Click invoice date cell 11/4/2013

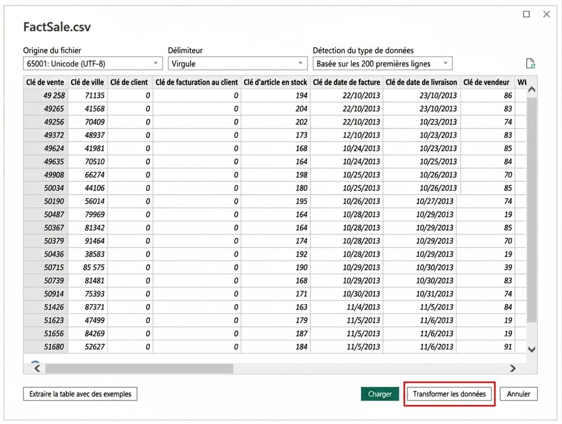[x=347, y=307]
